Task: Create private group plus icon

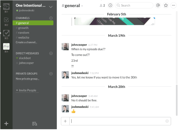Action: click(51, 74)
